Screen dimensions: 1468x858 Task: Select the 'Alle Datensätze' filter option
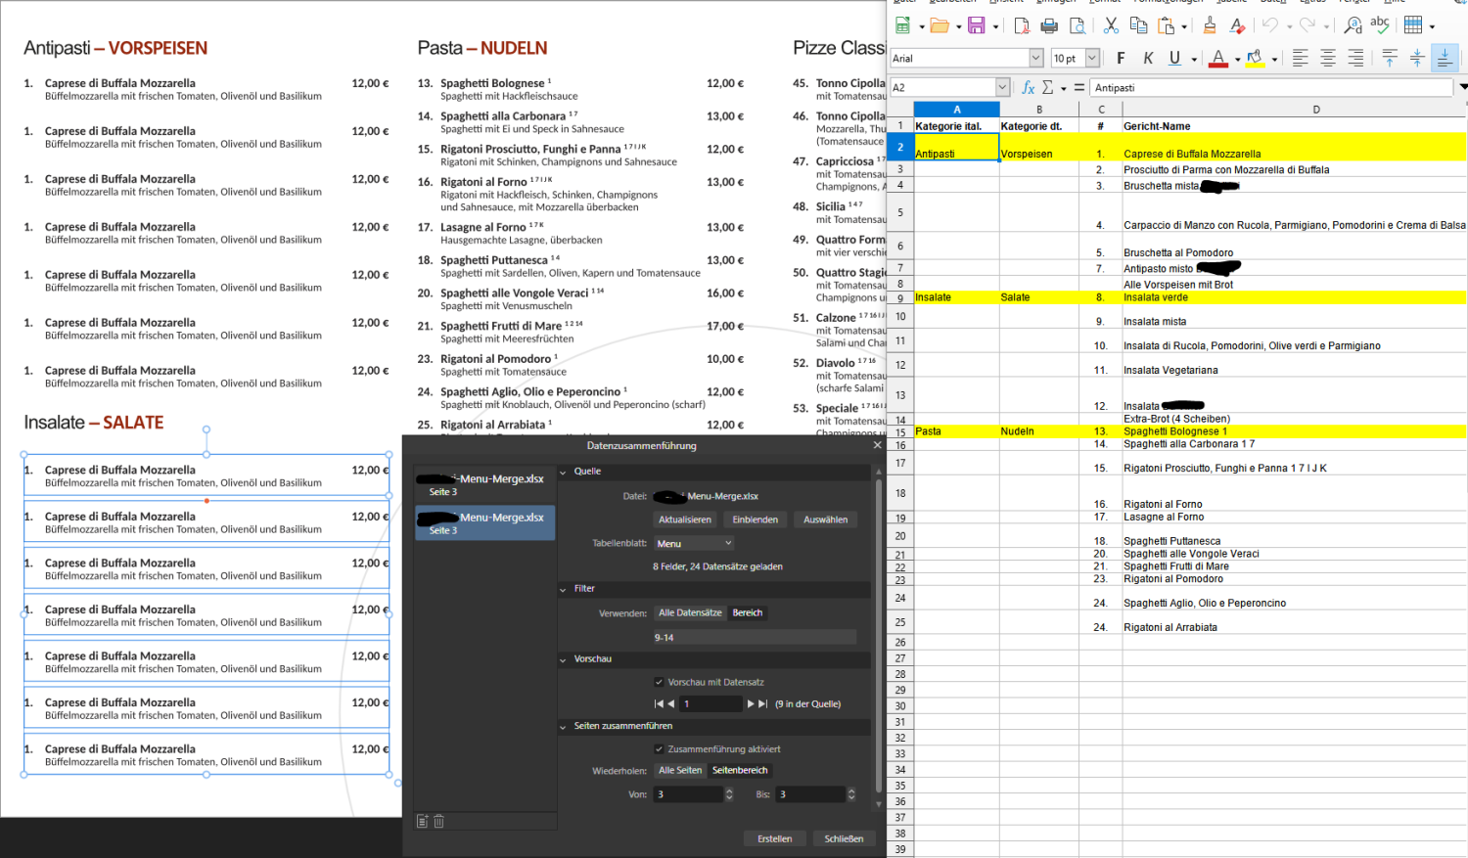pos(690,613)
